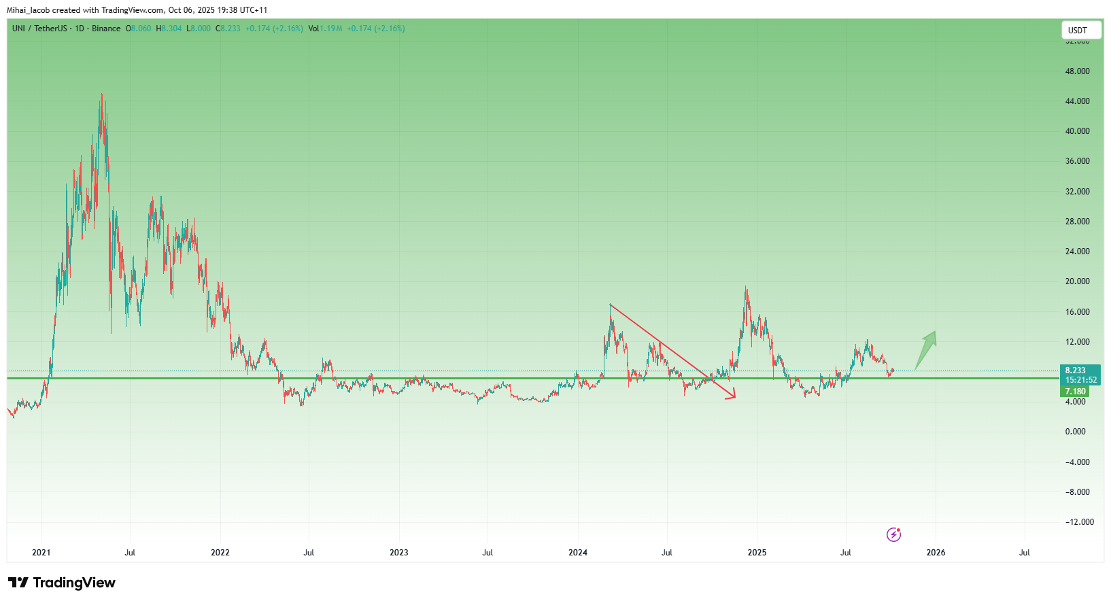Viewport: 1111px width, 603px height.
Task: Open the USDT currency selector
Action: (1080, 30)
